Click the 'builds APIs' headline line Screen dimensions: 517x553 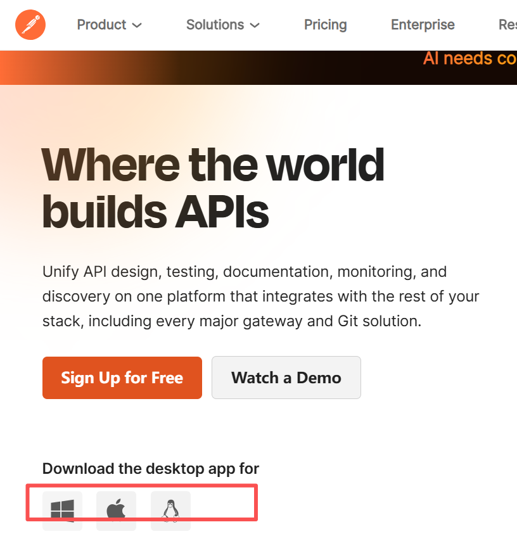[x=155, y=212]
